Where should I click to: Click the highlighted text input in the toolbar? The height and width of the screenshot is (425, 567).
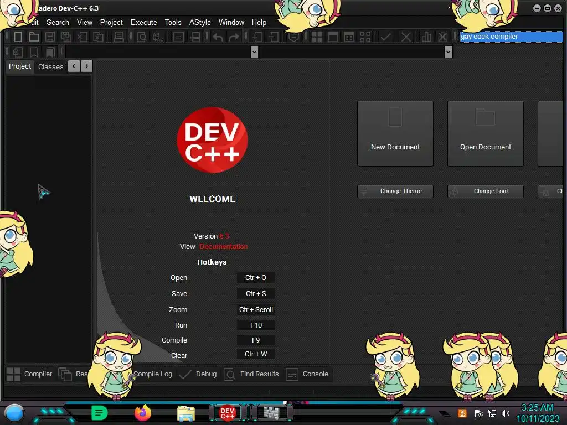tap(511, 37)
